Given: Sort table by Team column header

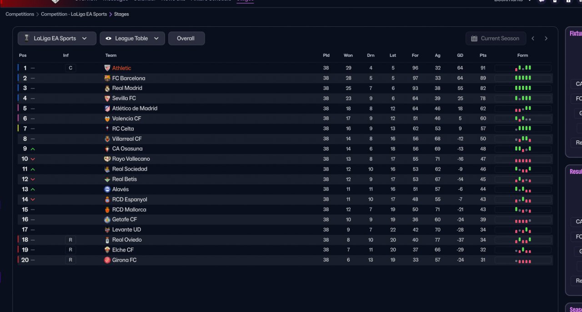Looking at the screenshot, I should click(x=111, y=55).
